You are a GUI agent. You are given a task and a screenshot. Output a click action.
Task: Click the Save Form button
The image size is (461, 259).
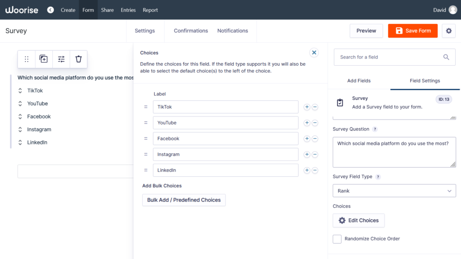click(413, 31)
